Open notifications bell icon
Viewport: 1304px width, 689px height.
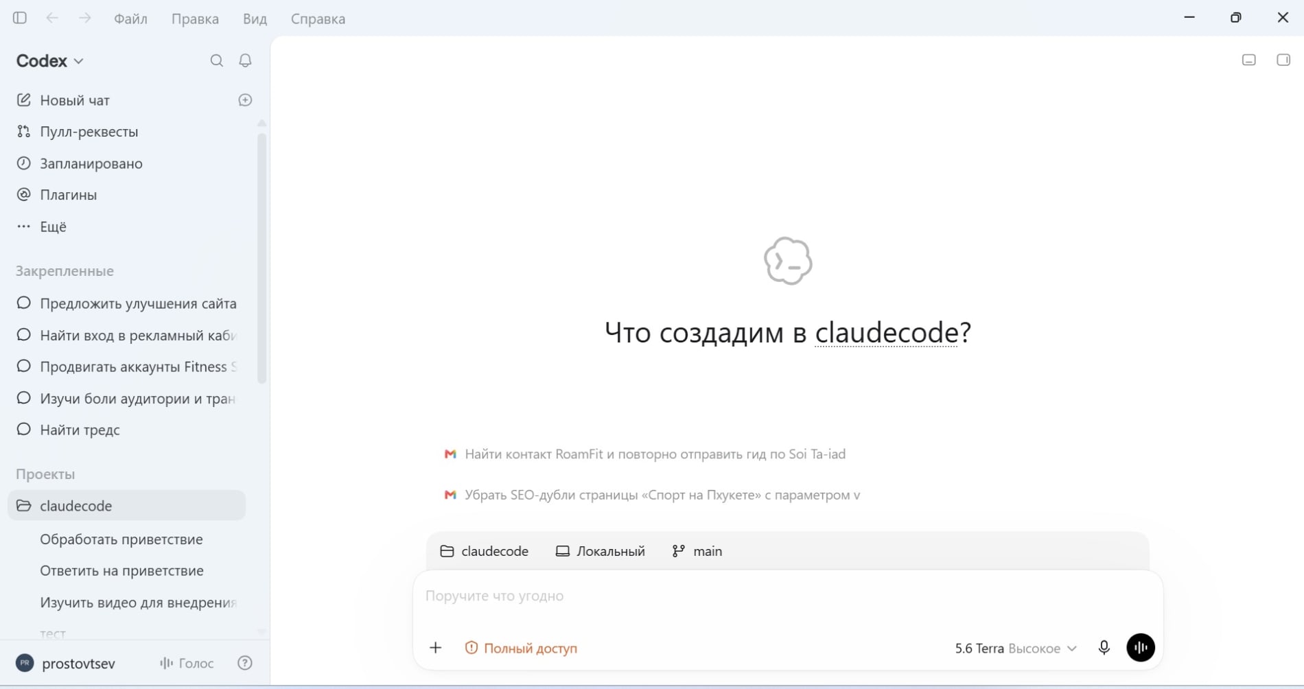click(245, 61)
